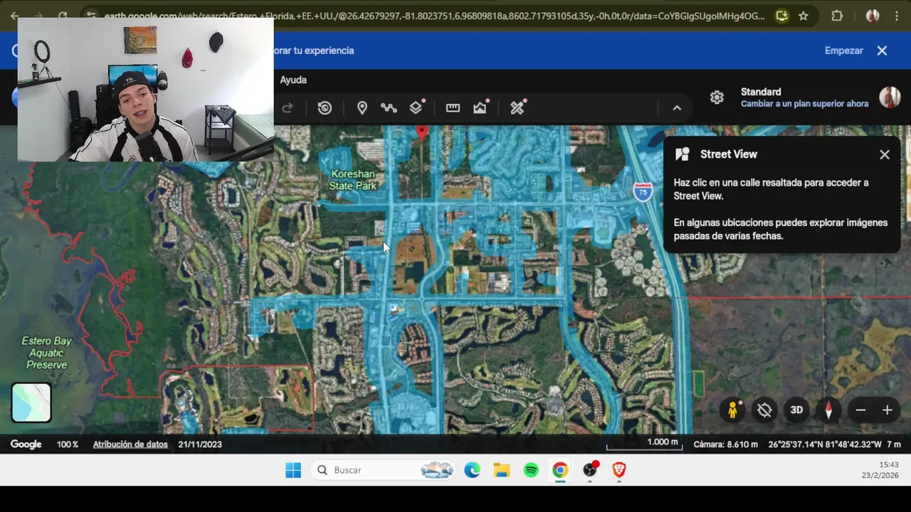Click the Pegman Street View icon

732,410
